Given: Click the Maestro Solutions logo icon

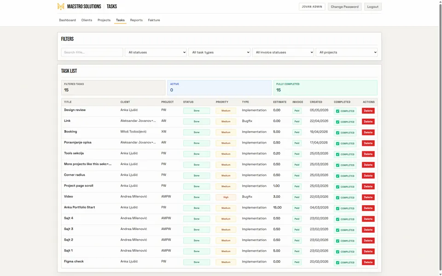Looking at the screenshot, I should pyautogui.click(x=61, y=6).
